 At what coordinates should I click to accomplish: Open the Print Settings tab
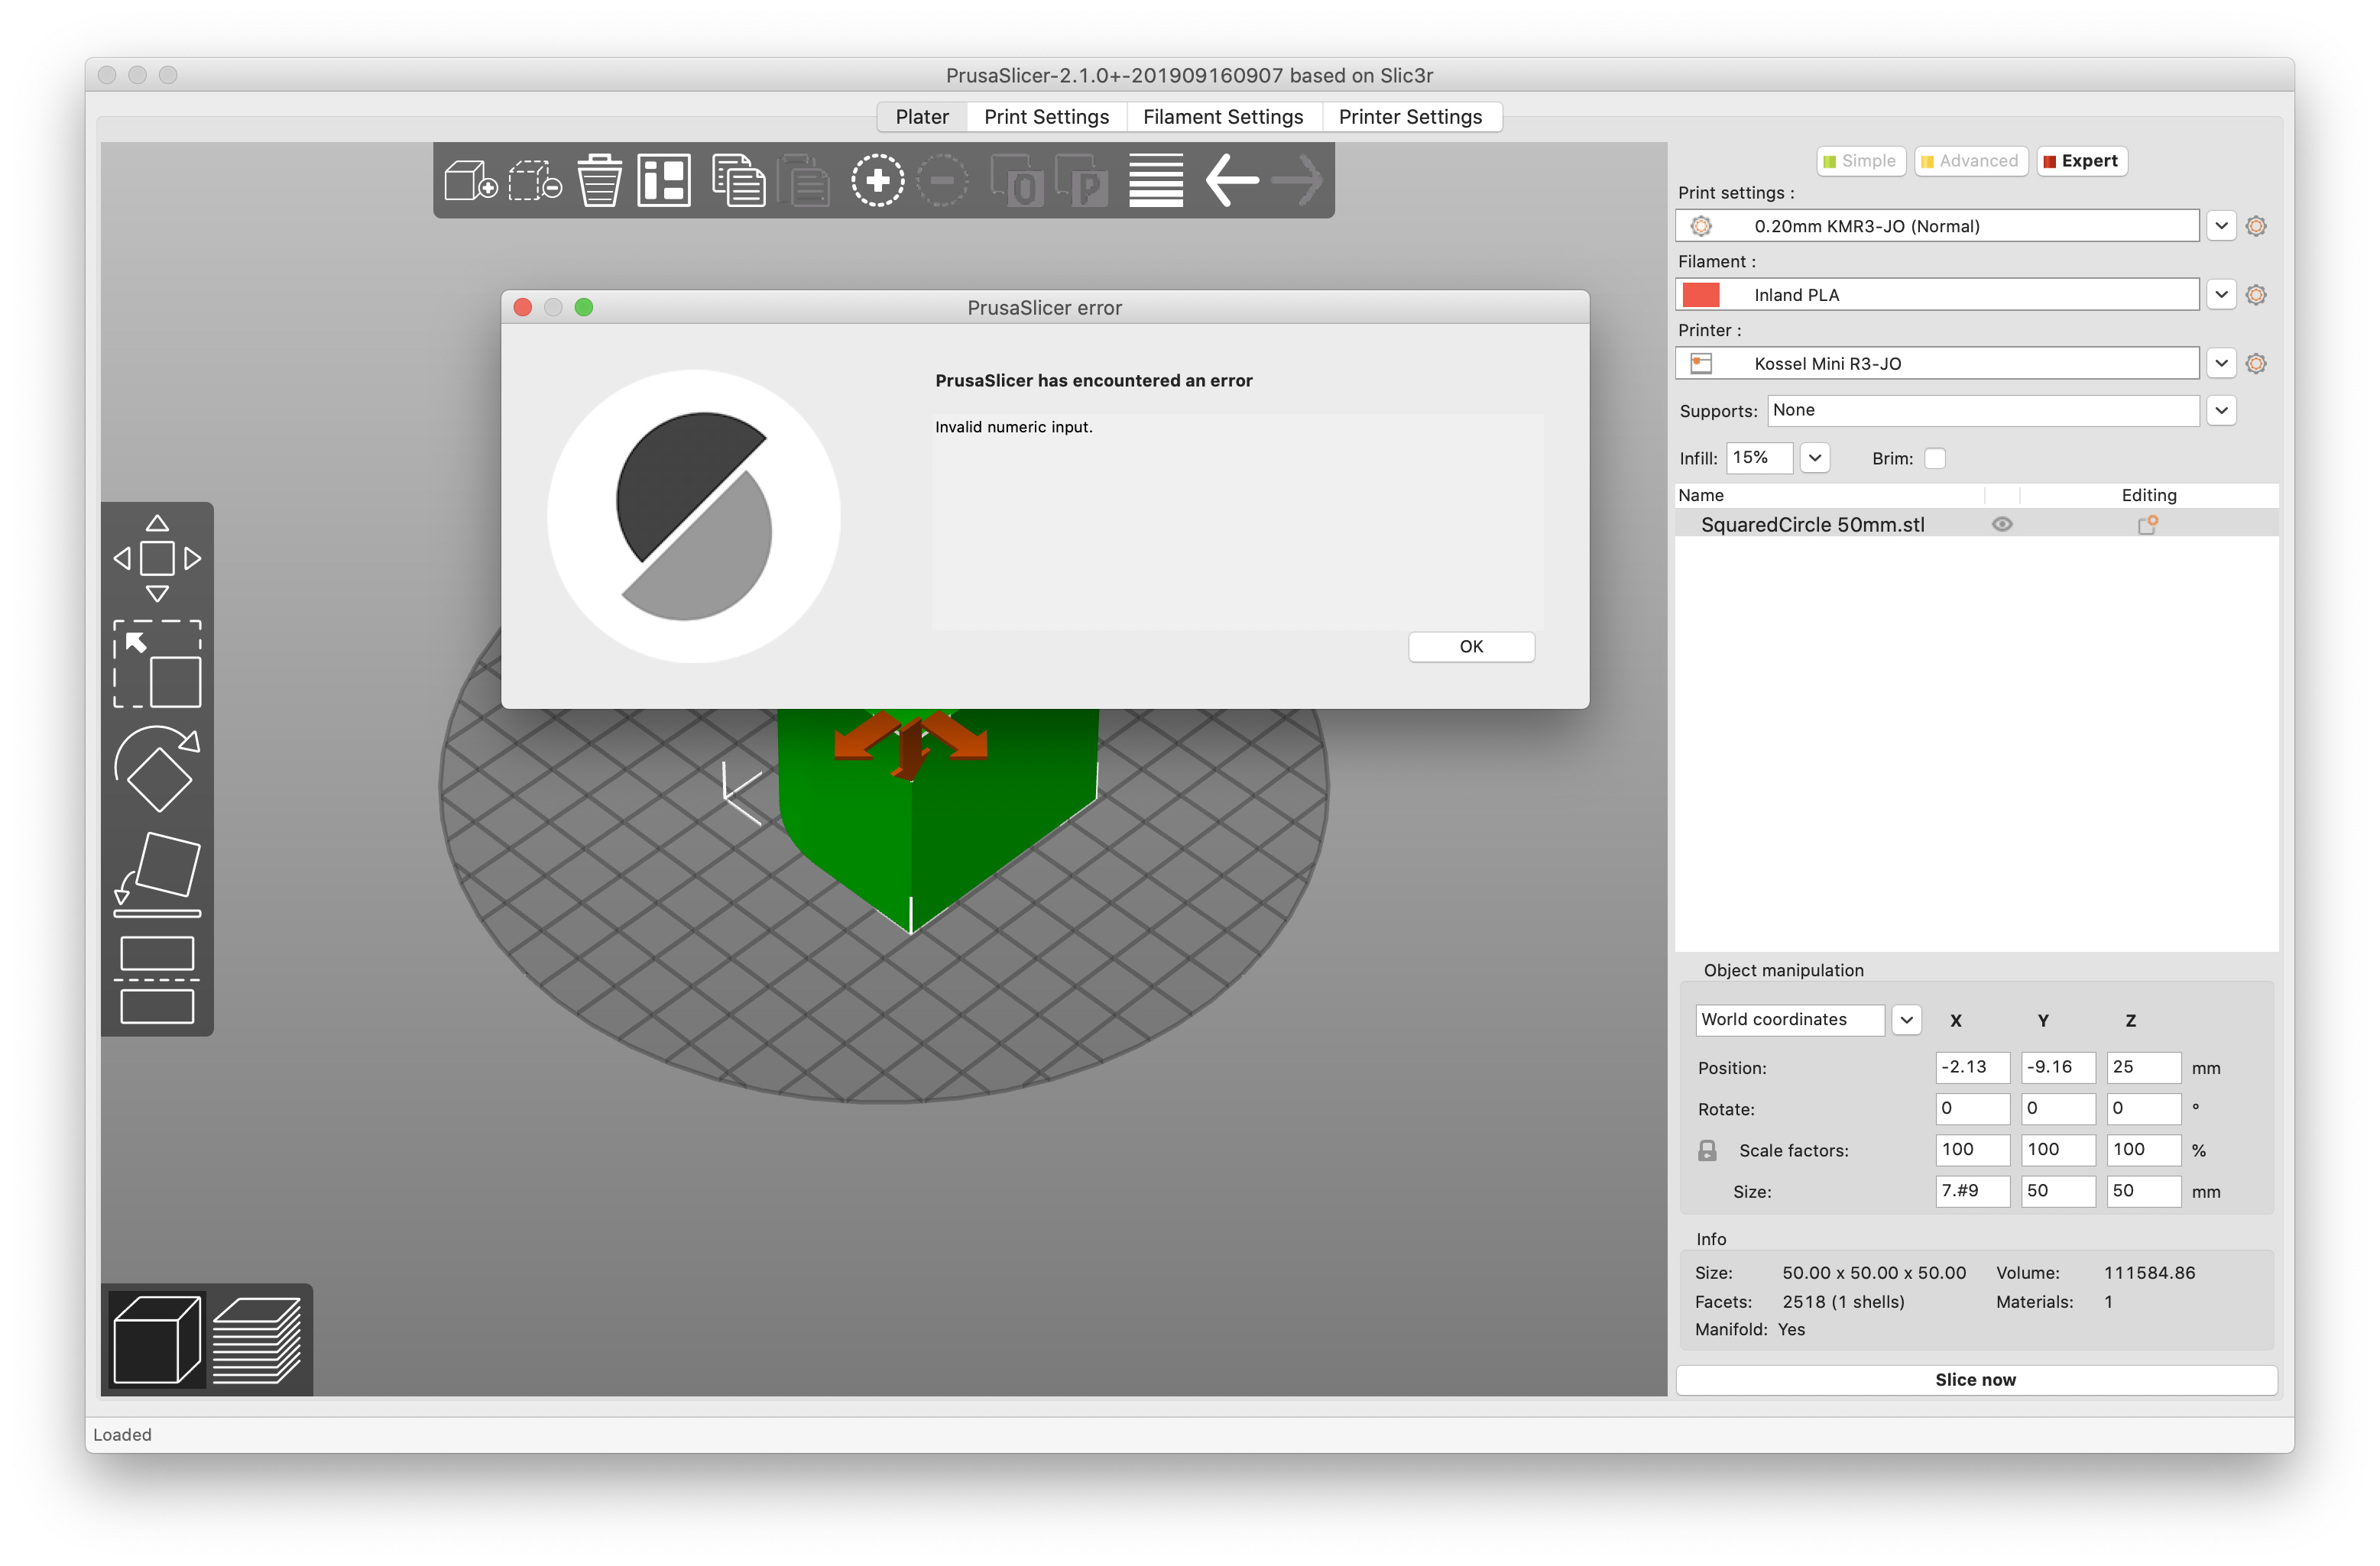pos(1046,116)
